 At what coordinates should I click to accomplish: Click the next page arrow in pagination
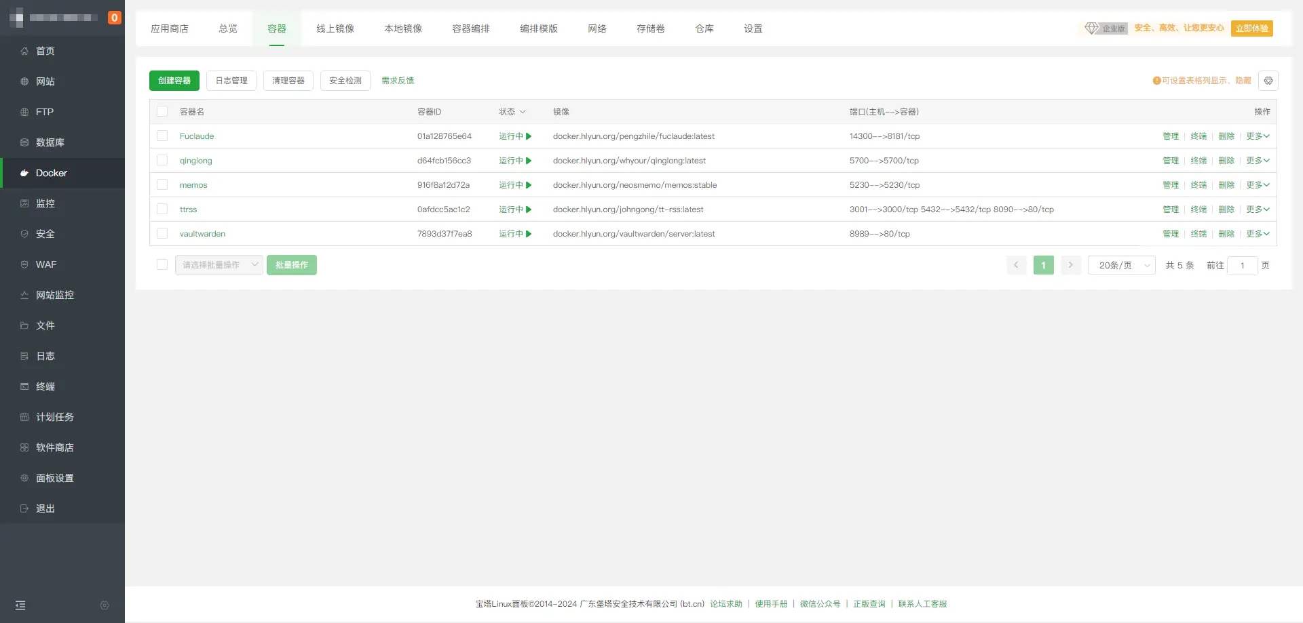tap(1070, 265)
